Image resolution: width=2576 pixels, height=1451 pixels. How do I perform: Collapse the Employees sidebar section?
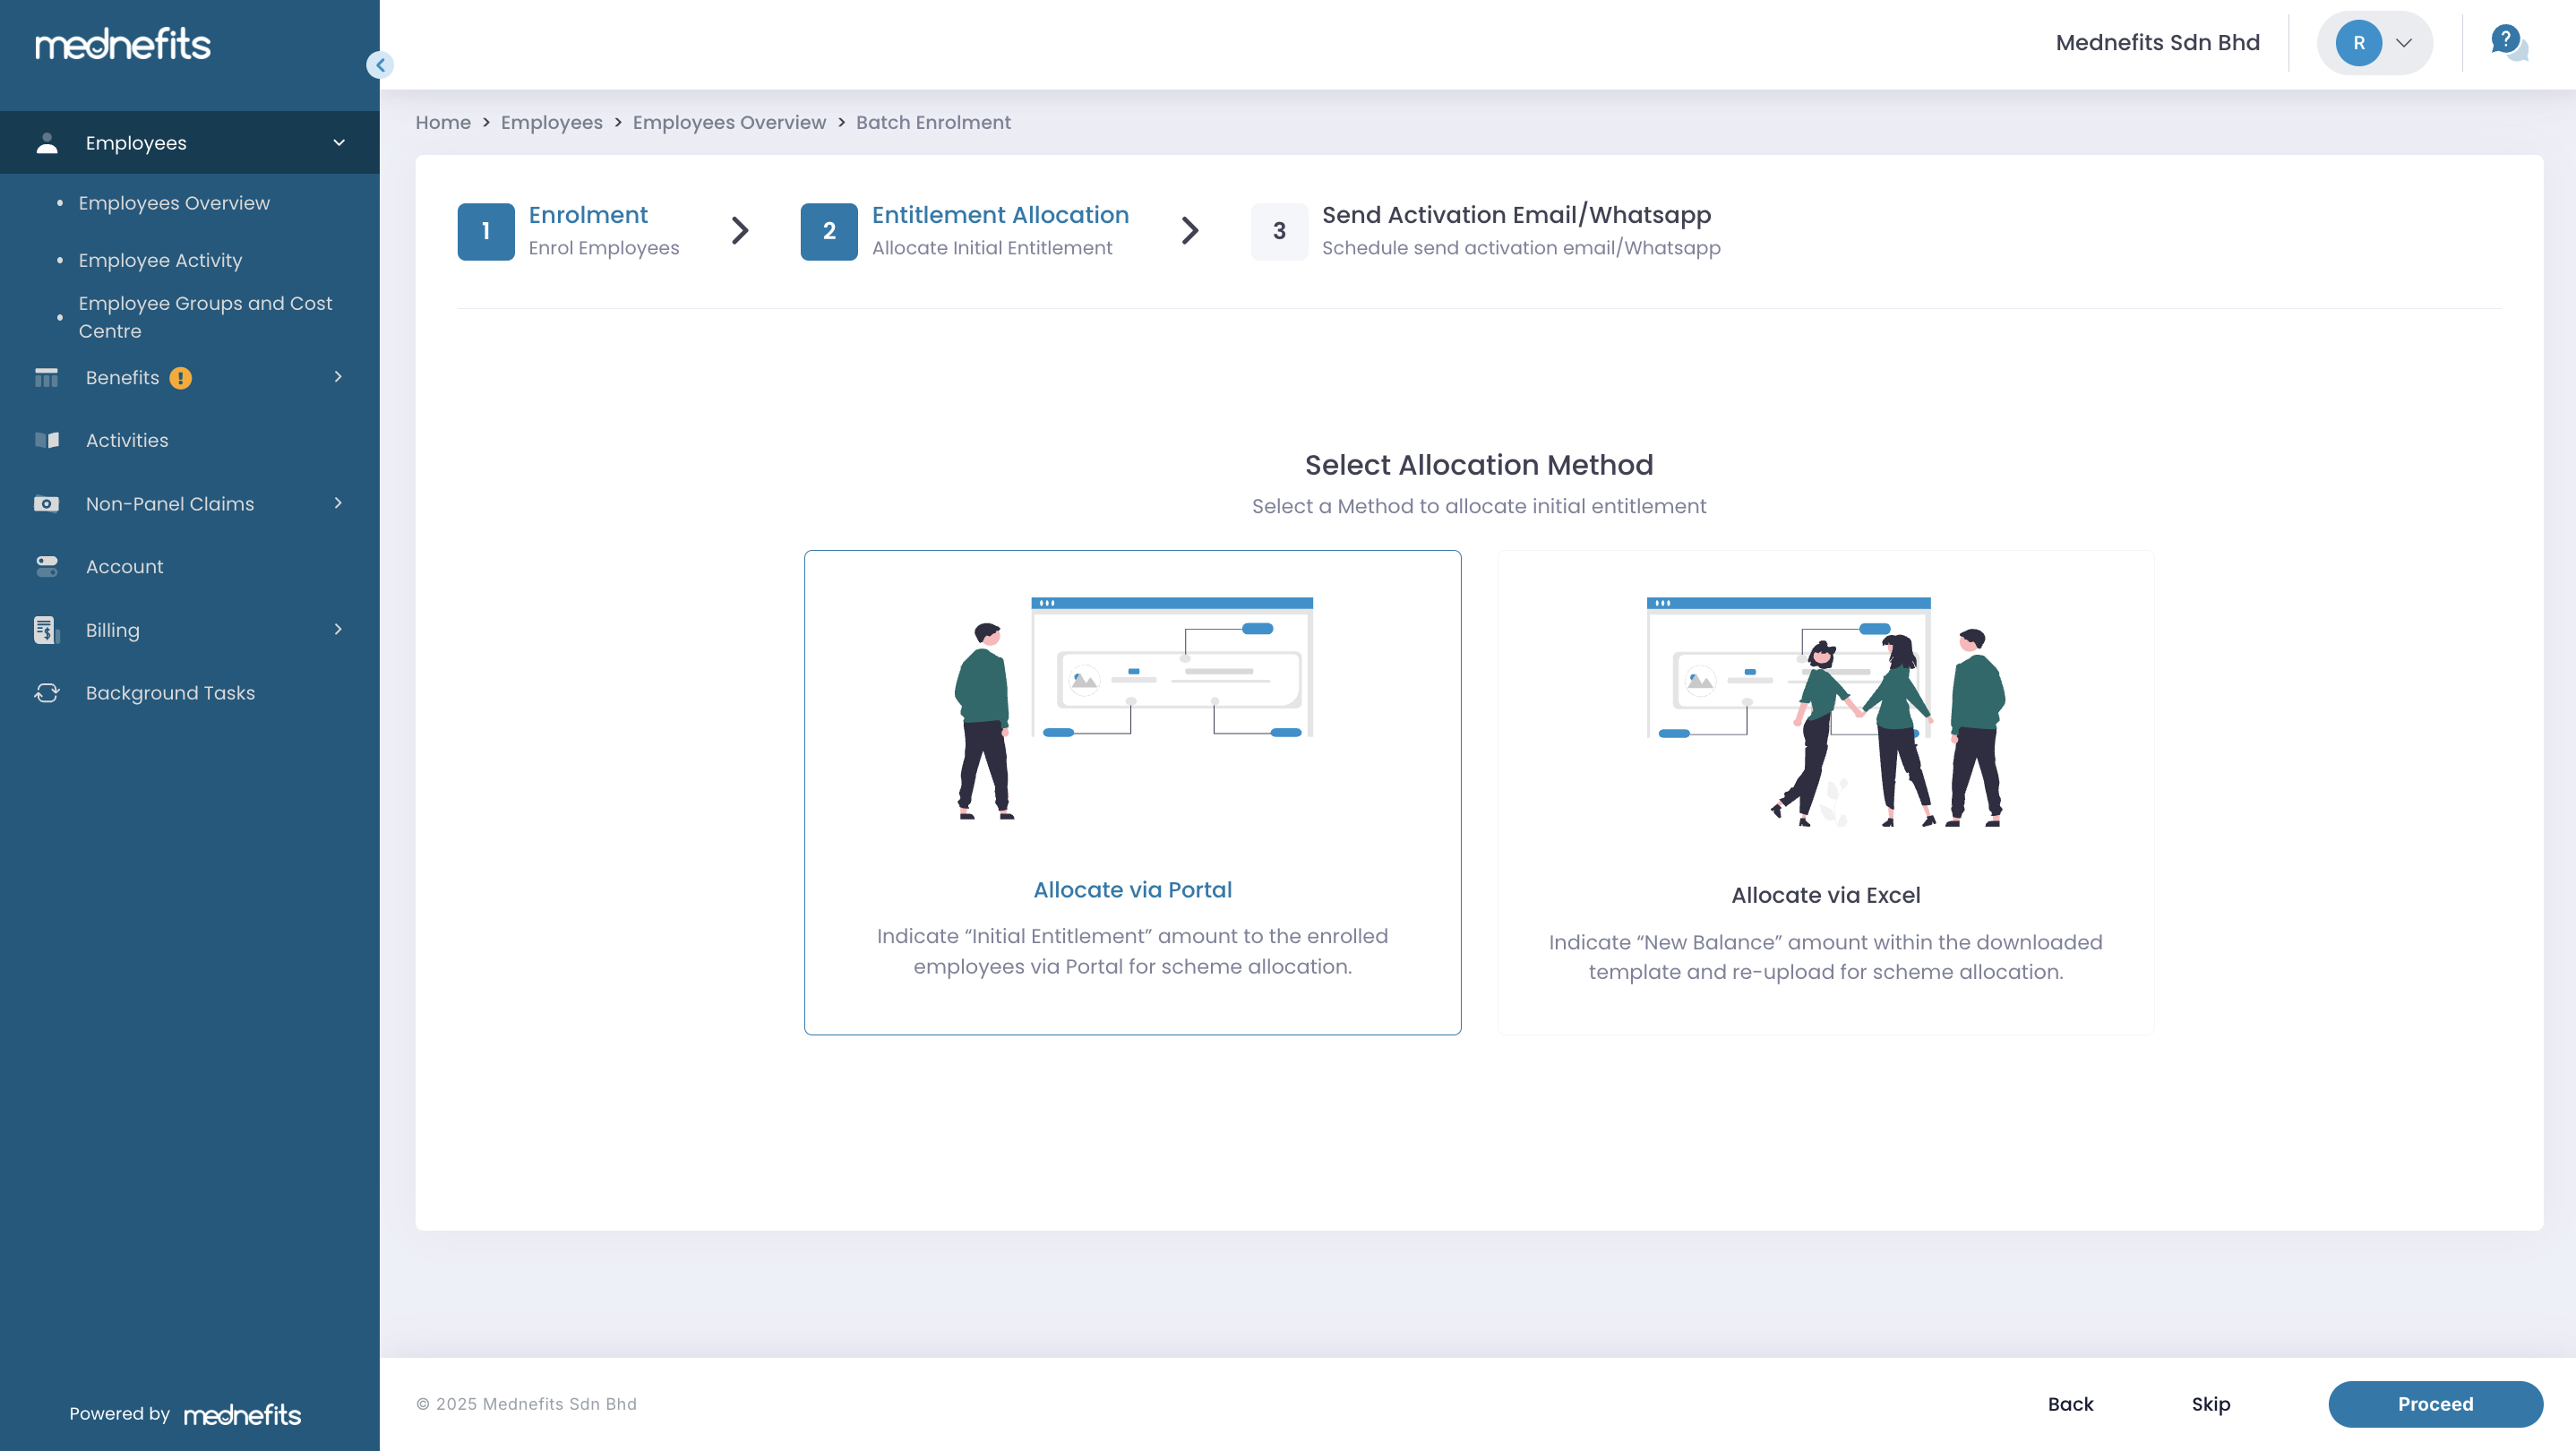coord(339,143)
